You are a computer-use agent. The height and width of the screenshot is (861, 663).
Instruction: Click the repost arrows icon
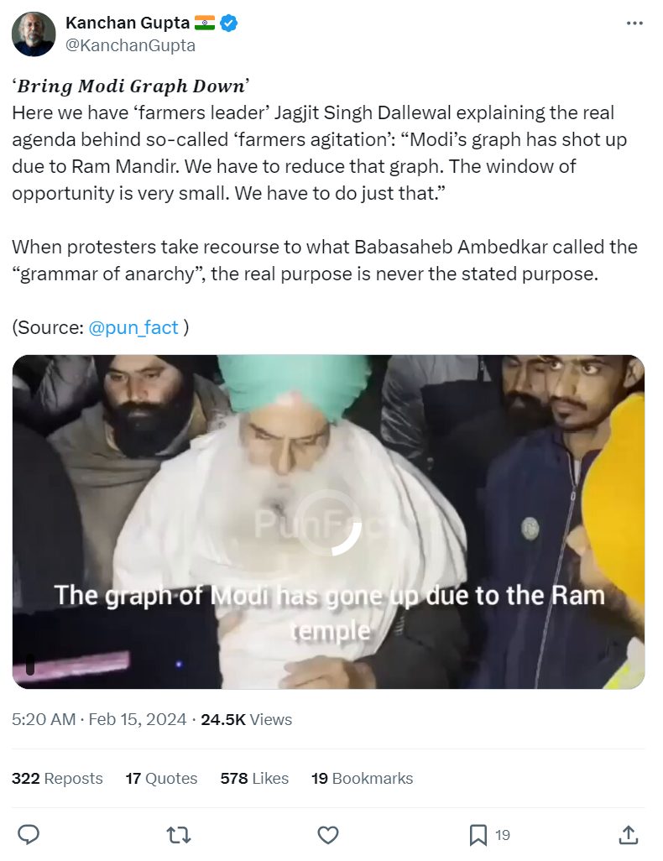pyautogui.click(x=179, y=835)
